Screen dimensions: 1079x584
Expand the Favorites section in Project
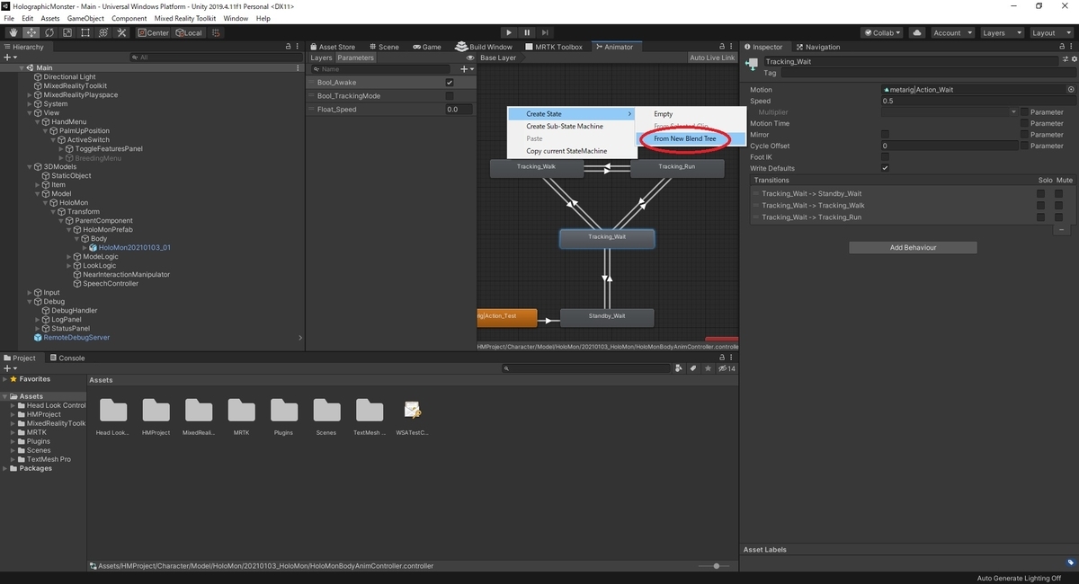(4, 379)
